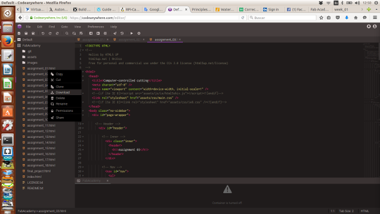The image size is (380, 214).
Task: Open the File menu
Action: (x=28, y=27)
